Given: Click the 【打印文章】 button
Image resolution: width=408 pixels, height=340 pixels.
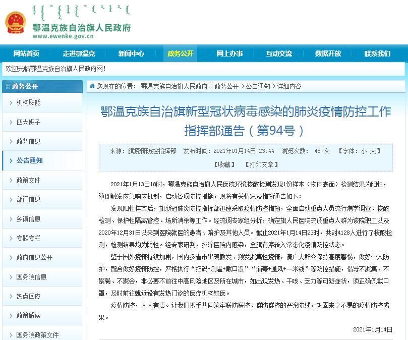Looking at the screenshot, I should [262, 164].
